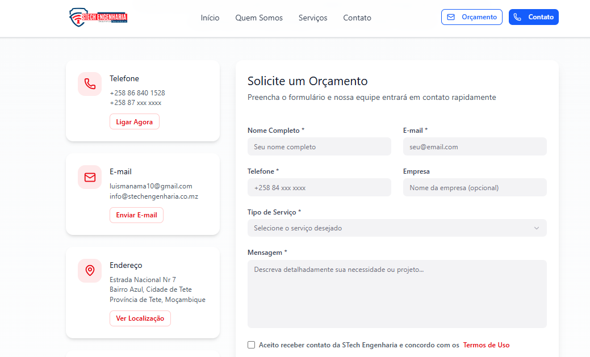The image size is (590, 357).
Task: Go to Início in navigation
Action: click(210, 18)
